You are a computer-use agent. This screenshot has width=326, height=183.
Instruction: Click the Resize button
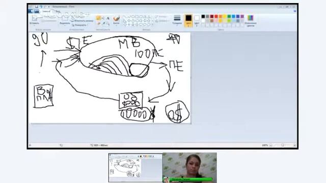coord(83,21)
